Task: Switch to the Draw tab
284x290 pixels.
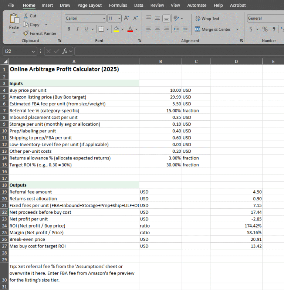Action: tap(65, 5)
